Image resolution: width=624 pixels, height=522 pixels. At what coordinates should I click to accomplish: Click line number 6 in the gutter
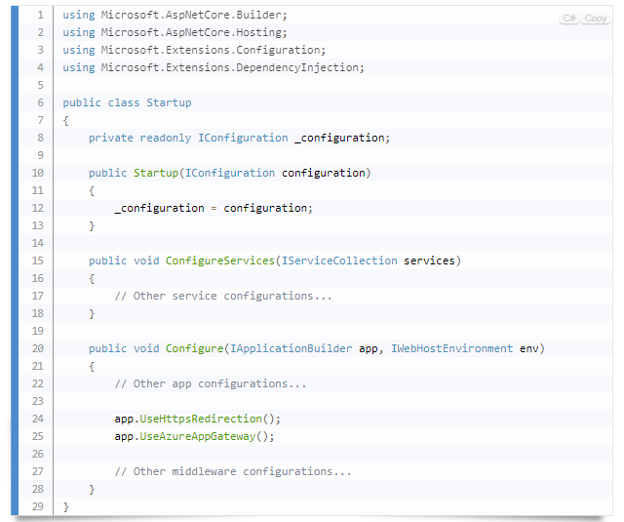37,102
